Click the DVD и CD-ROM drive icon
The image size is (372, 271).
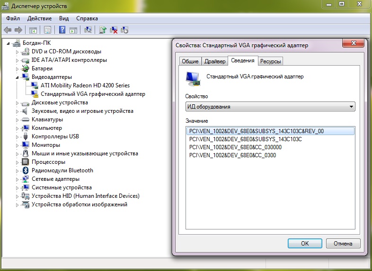[x=26, y=51]
